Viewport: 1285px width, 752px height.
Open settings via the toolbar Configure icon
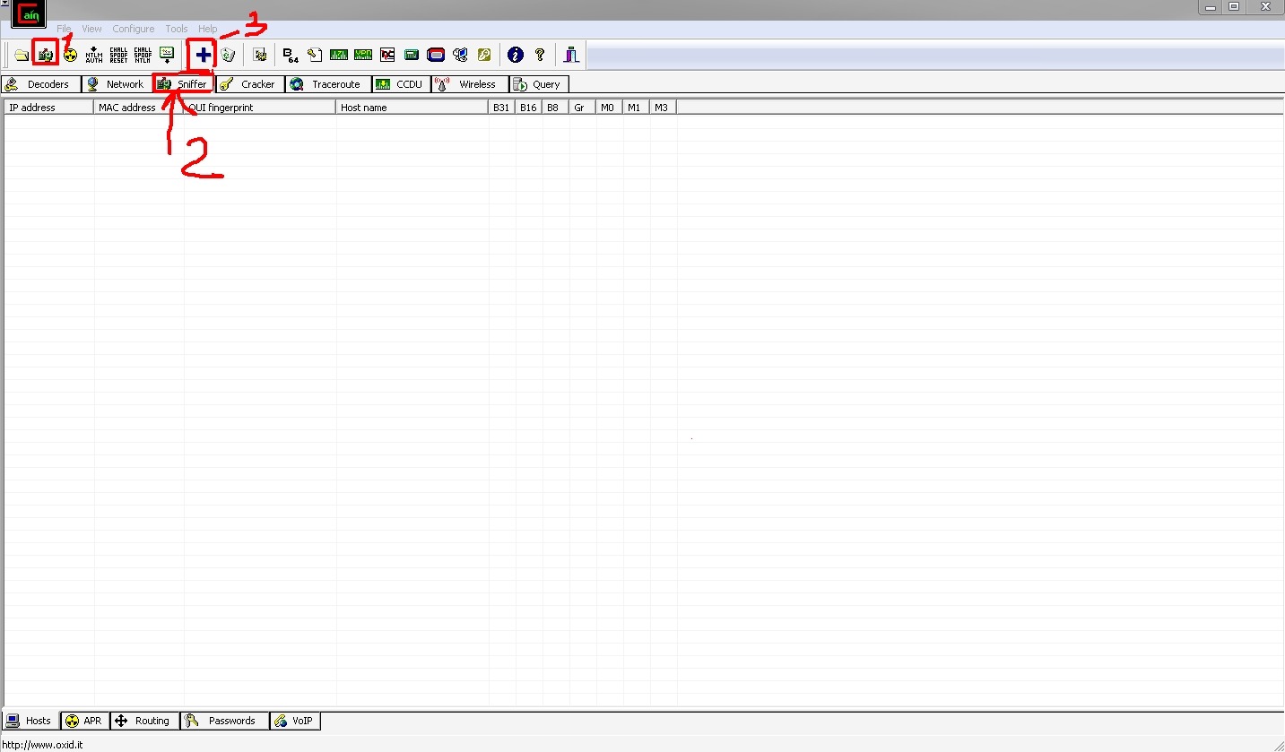pos(260,55)
